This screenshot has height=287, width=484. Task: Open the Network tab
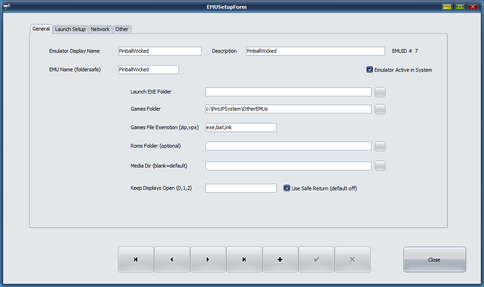[x=100, y=29]
